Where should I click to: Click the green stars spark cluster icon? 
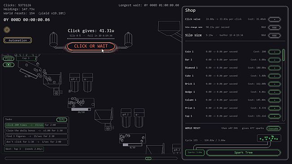(x=269, y=138)
